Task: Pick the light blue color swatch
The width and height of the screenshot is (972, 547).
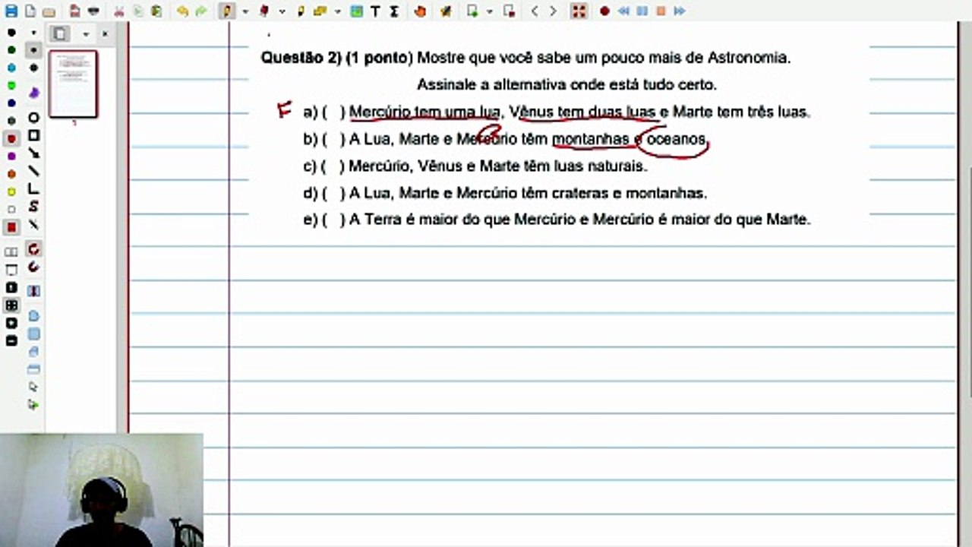Action: click(11, 68)
